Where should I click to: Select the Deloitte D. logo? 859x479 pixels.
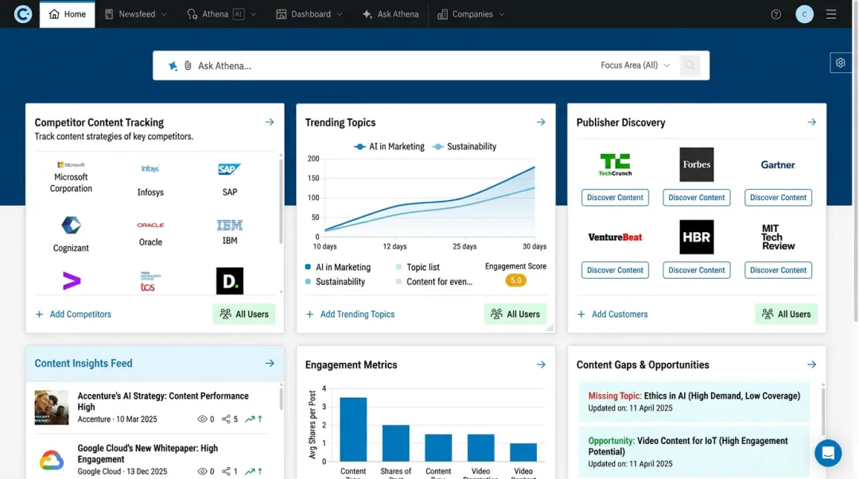pyautogui.click(x=230, y=281)
